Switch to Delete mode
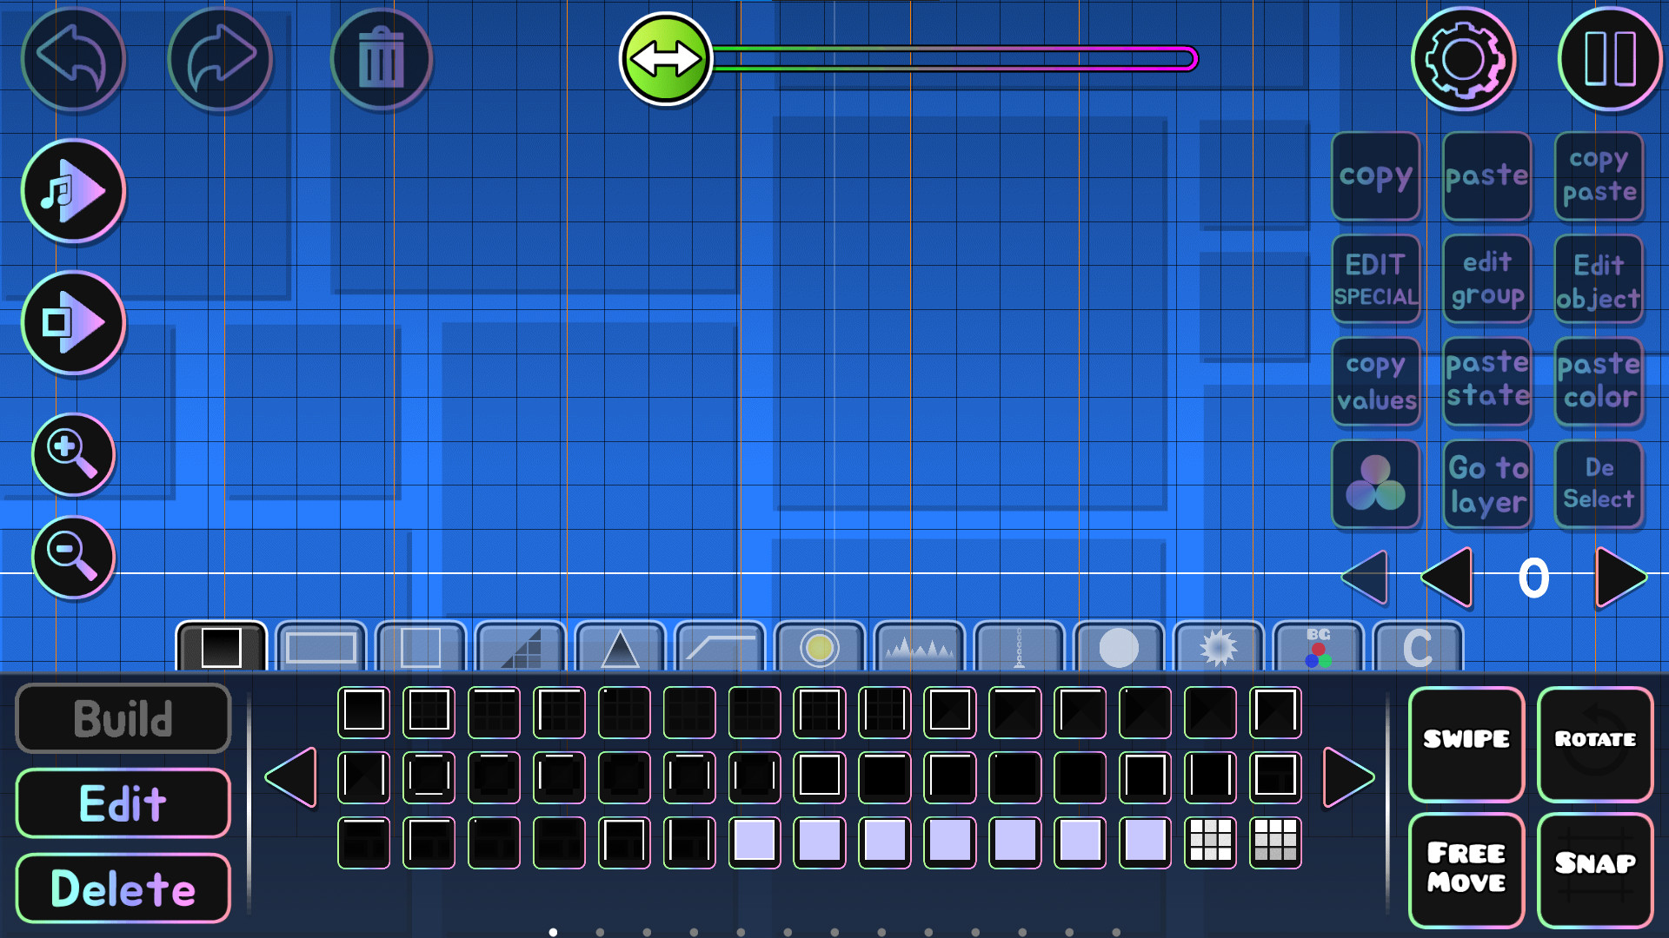 123,888
